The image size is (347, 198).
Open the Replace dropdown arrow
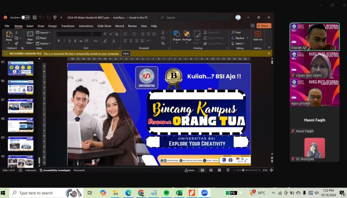point(248,38)
